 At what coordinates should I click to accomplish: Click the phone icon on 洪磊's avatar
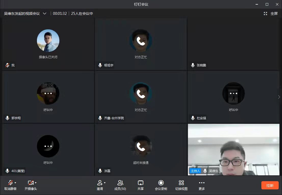point(141,147)
